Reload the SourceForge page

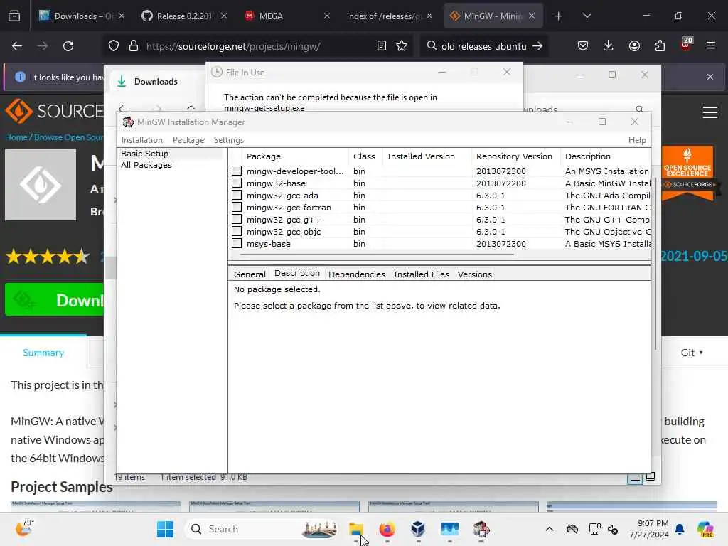[68, 46]
